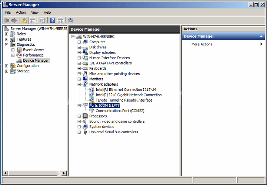Open the View menu
Viewport: 267px width, 185px height.
coord(35,12)
